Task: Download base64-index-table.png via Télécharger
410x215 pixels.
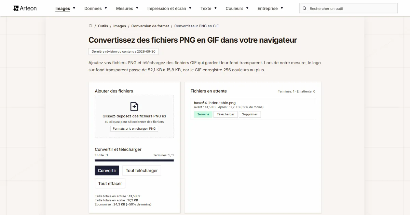Action: (x=225, y=114)
